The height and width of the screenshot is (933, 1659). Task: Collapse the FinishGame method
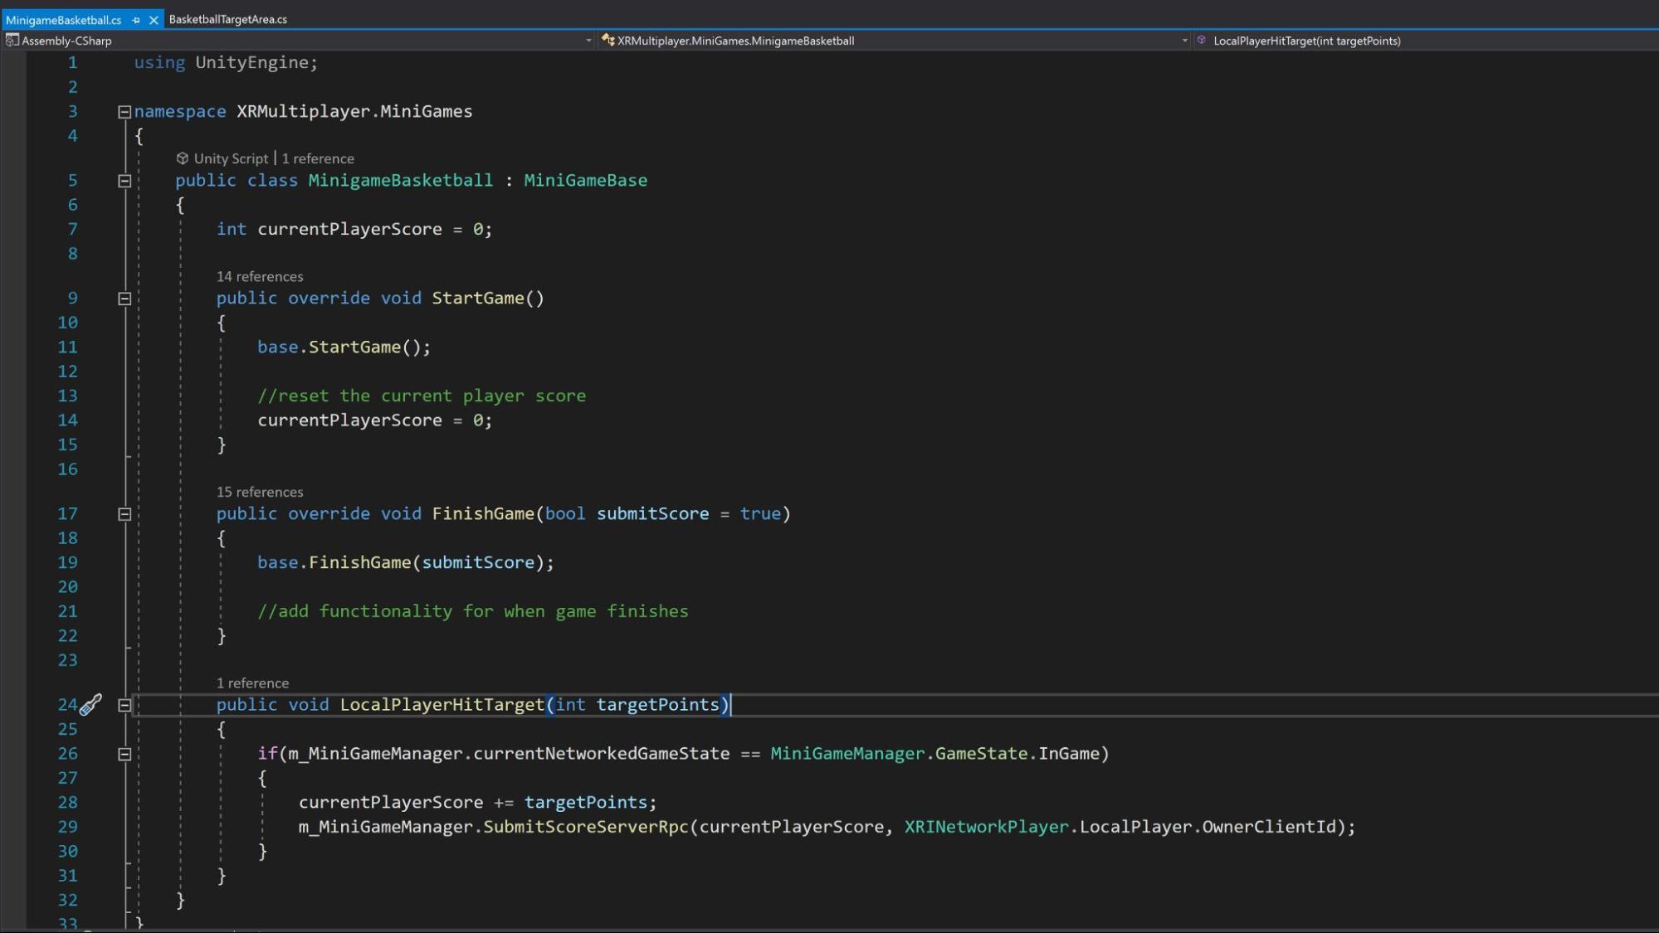coord(123,513)
